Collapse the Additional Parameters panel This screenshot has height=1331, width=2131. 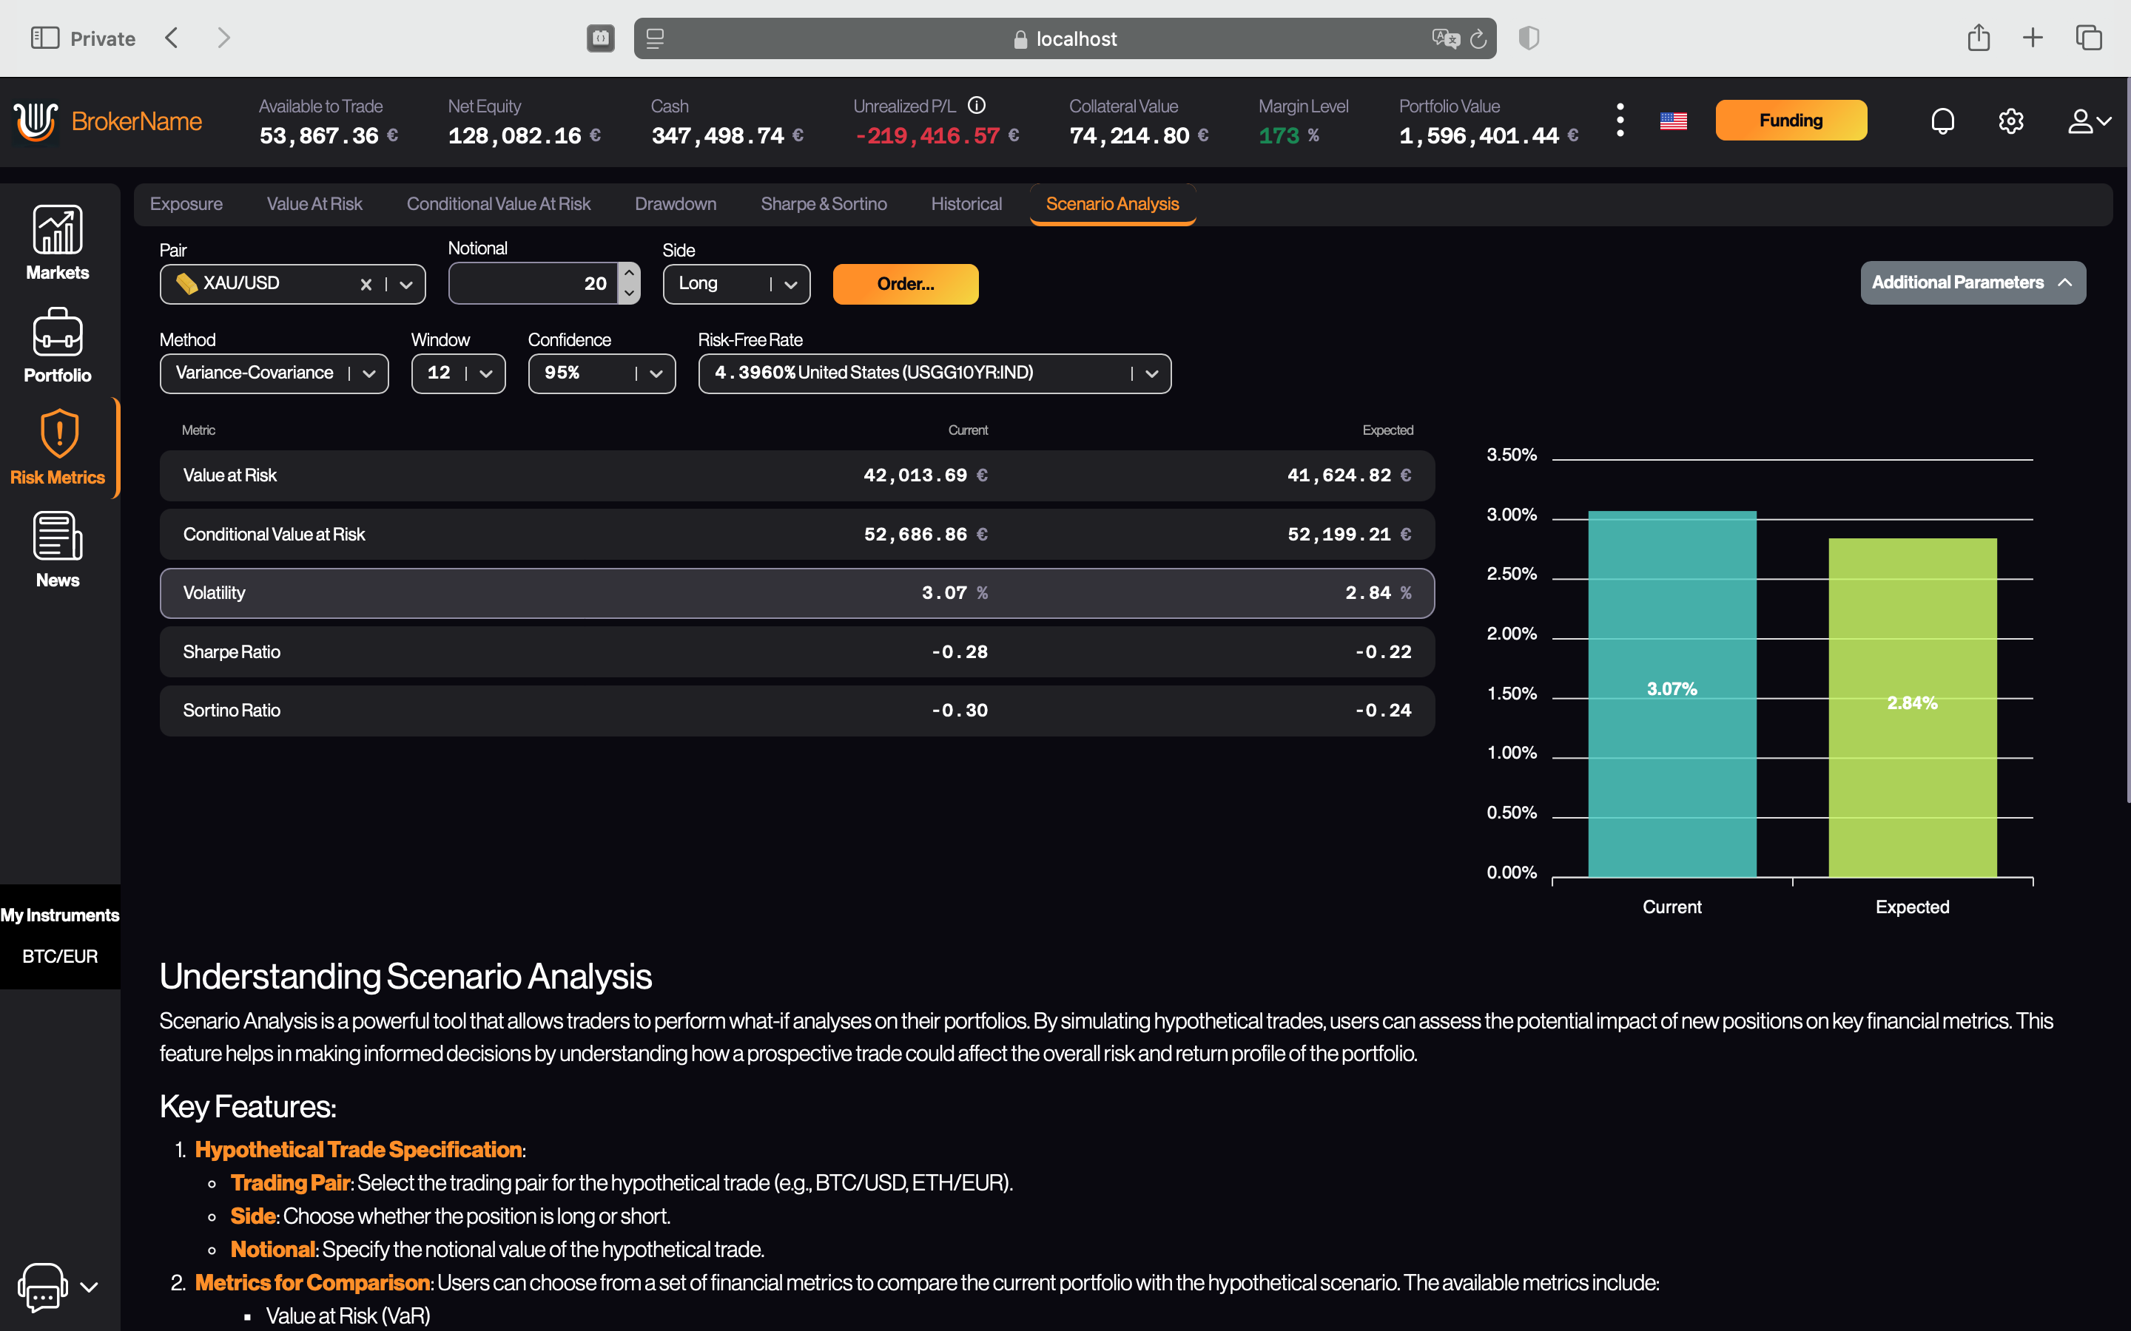1973,282
